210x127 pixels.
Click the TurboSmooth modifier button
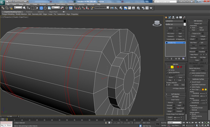pos(171,39)
